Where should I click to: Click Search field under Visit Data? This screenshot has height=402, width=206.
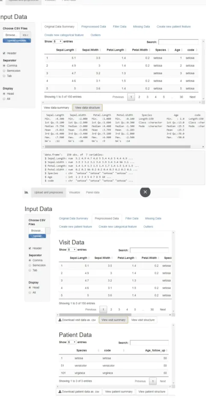(149, 250)
